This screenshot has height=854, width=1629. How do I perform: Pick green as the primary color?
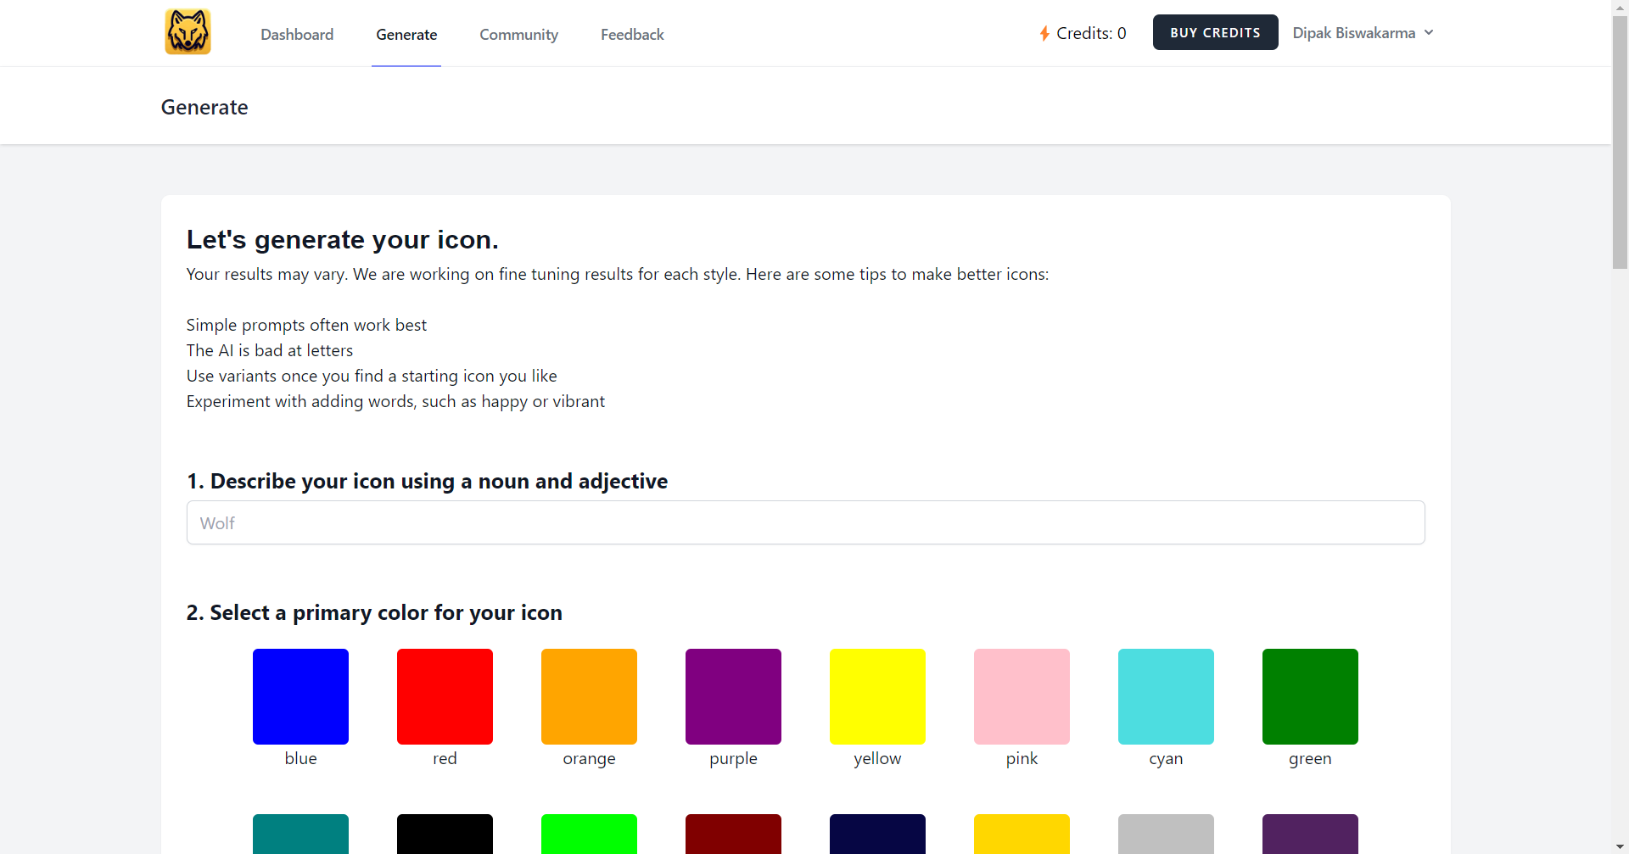click(x=1310, y=696)
